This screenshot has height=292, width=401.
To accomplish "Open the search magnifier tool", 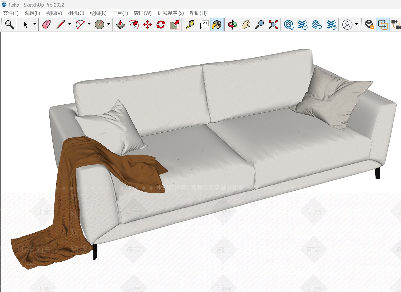I will click(10, 25).
